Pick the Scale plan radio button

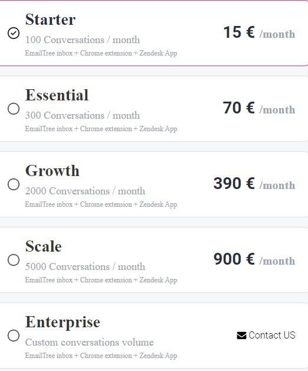click(14, 260)
